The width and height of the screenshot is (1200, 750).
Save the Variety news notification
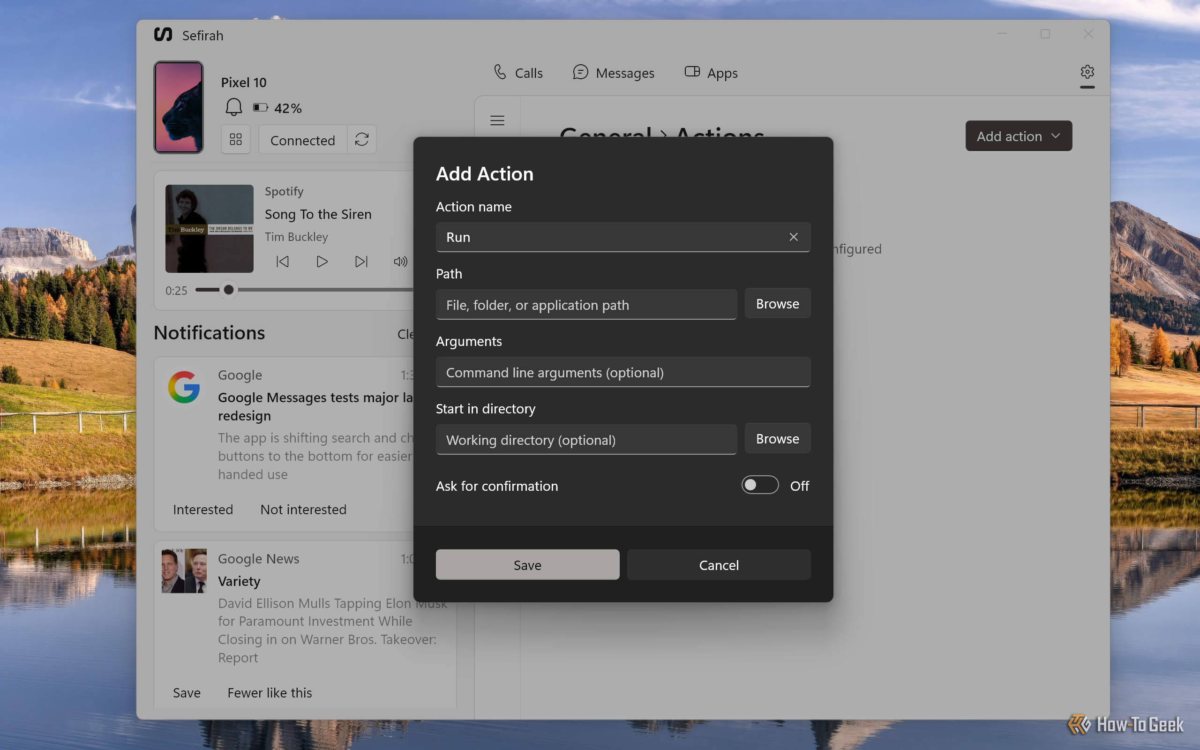click(187, 692)
